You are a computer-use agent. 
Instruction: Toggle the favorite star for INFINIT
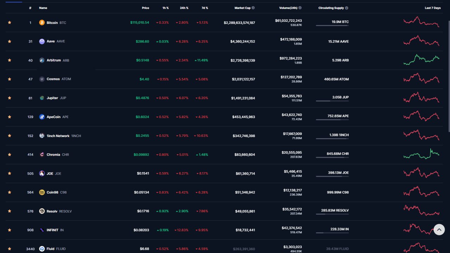(x=9, y=230)
